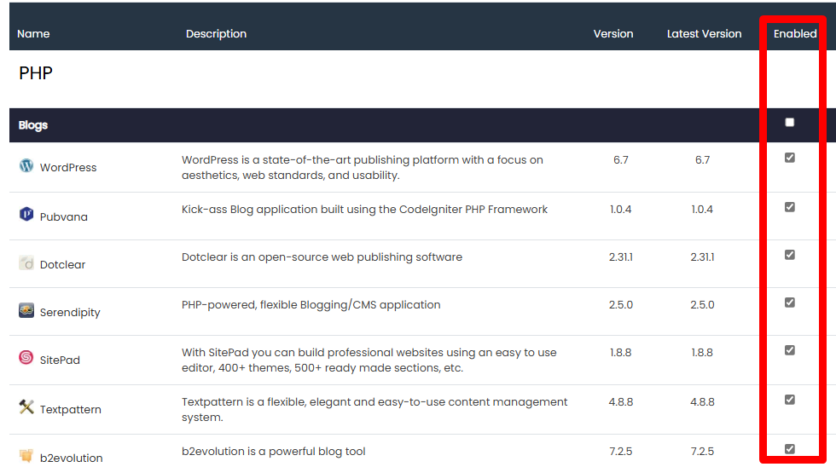Click Serendipity Blogging/CMS description text
The width and height of the screenshot is (836, 467).
(311, 304)
